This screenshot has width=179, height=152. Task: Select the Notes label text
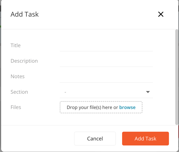pos(18,76)
